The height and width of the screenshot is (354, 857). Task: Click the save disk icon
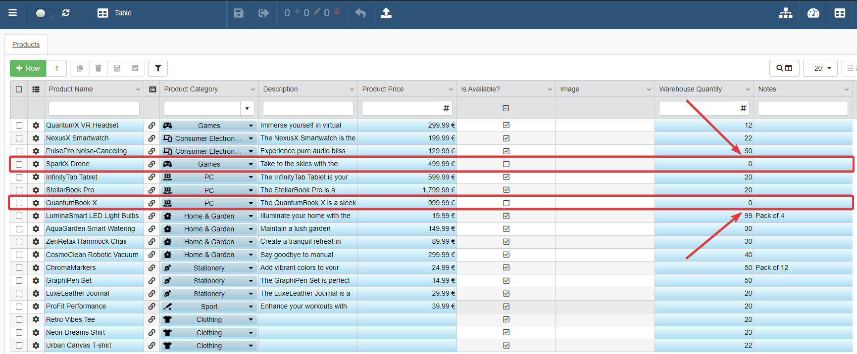tap(239, 13)
